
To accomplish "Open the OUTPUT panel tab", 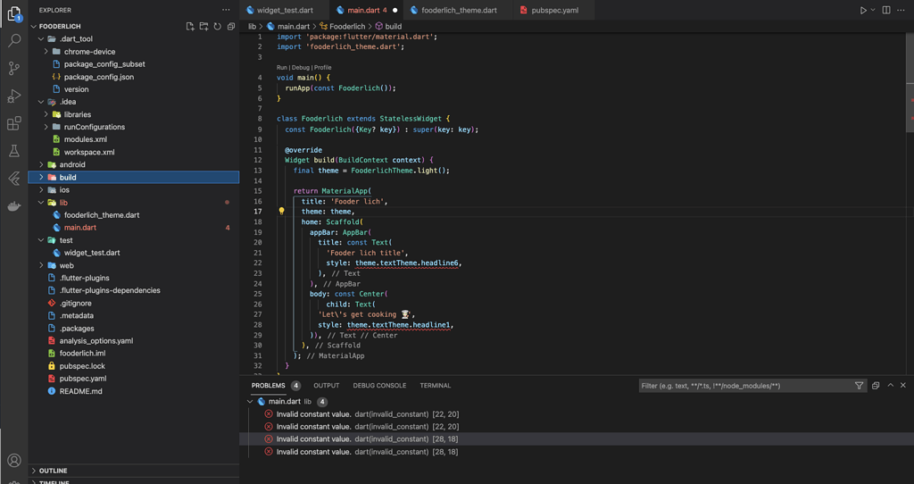I will pos(327,386).
